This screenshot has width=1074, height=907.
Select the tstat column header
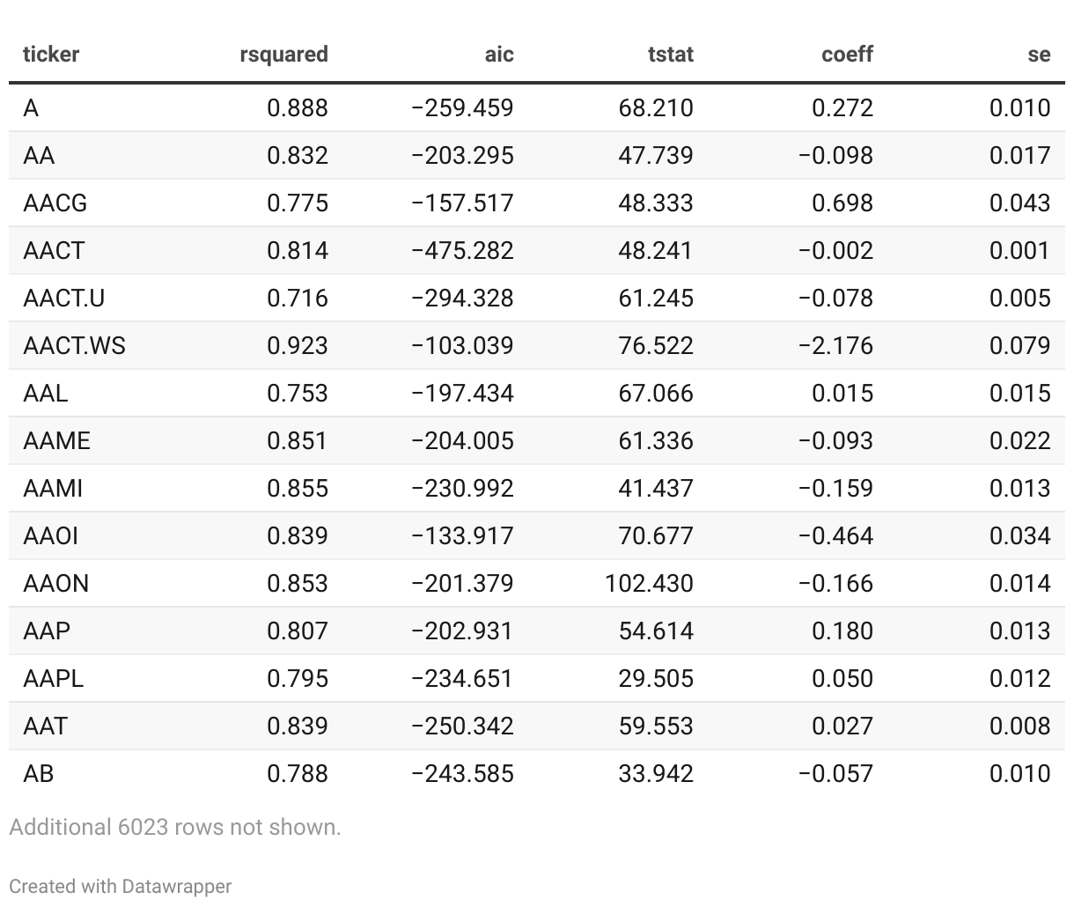[x=670, y=55]
